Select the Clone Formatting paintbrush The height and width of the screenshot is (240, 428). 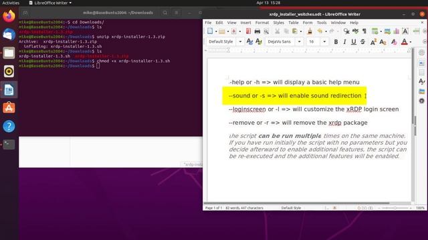coord(310,31)
